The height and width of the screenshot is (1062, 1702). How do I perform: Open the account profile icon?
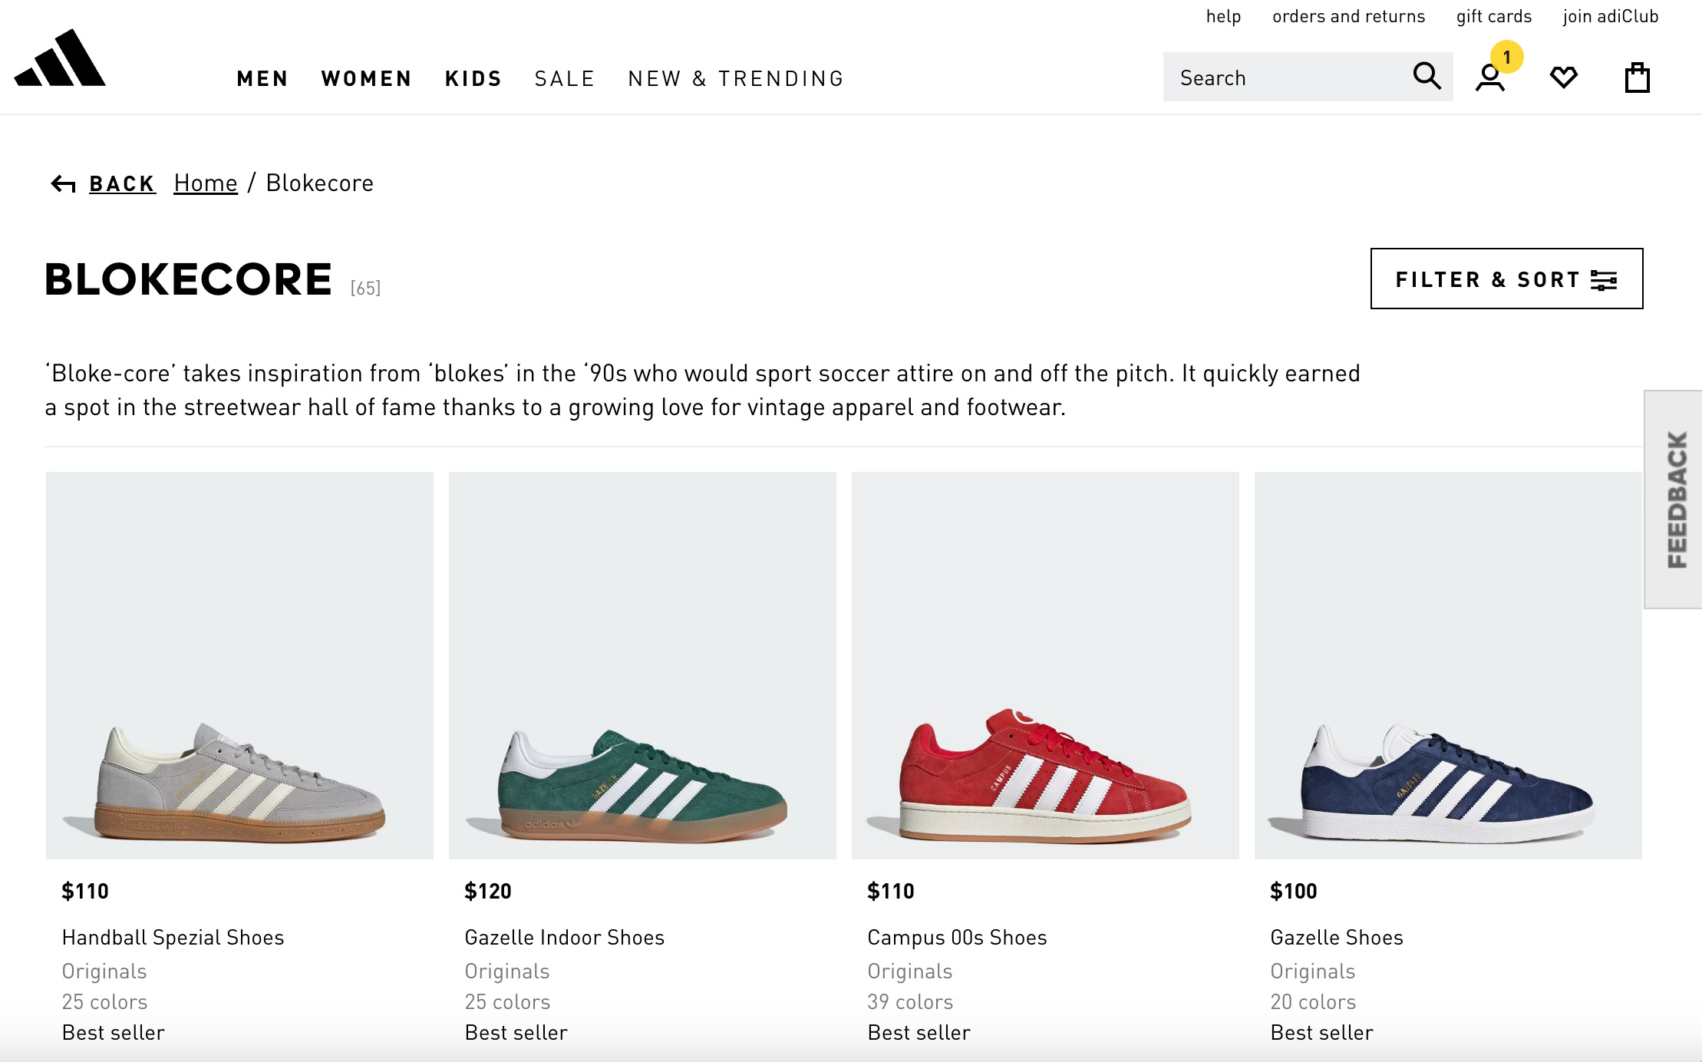(x=1489, y=78)
